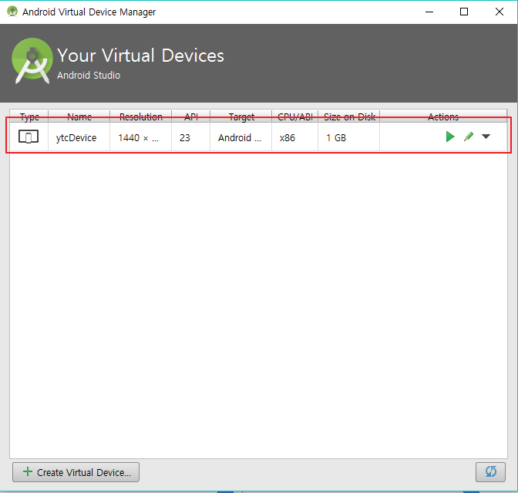Screen dimensions: 518x493
Task: Launch ytcDevice with the green play icon
Action: (450, 137)
